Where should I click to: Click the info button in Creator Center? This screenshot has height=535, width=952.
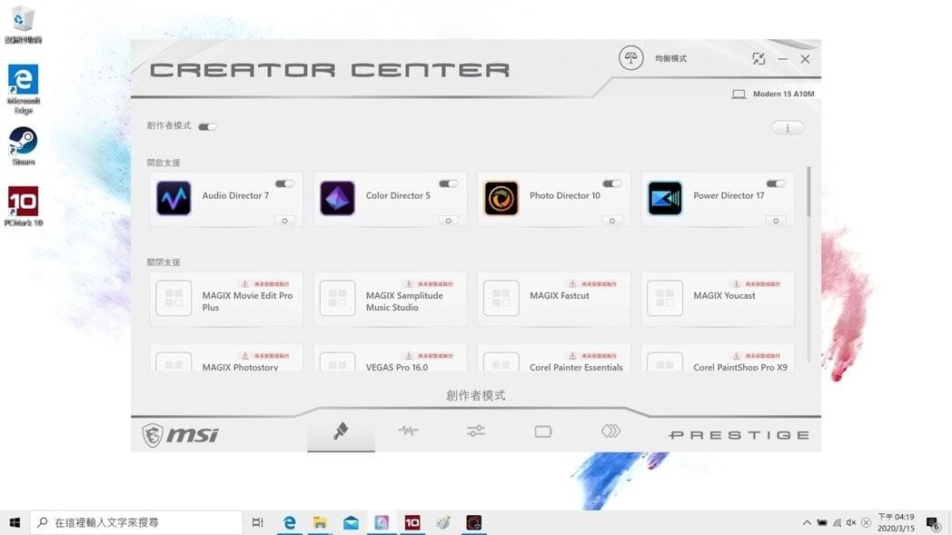(x=788, y=128)
